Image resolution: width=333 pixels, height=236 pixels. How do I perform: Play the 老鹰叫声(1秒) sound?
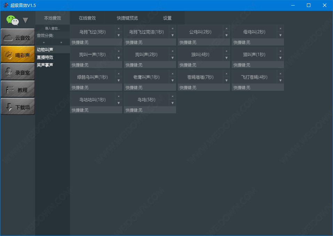click(146, 77)
